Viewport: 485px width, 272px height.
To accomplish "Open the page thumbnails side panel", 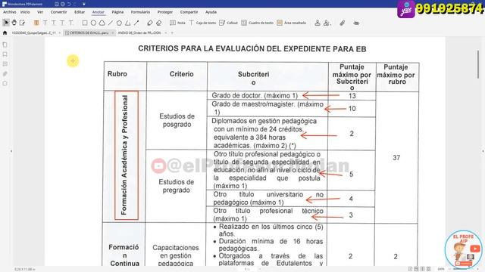I will point(5,45).
